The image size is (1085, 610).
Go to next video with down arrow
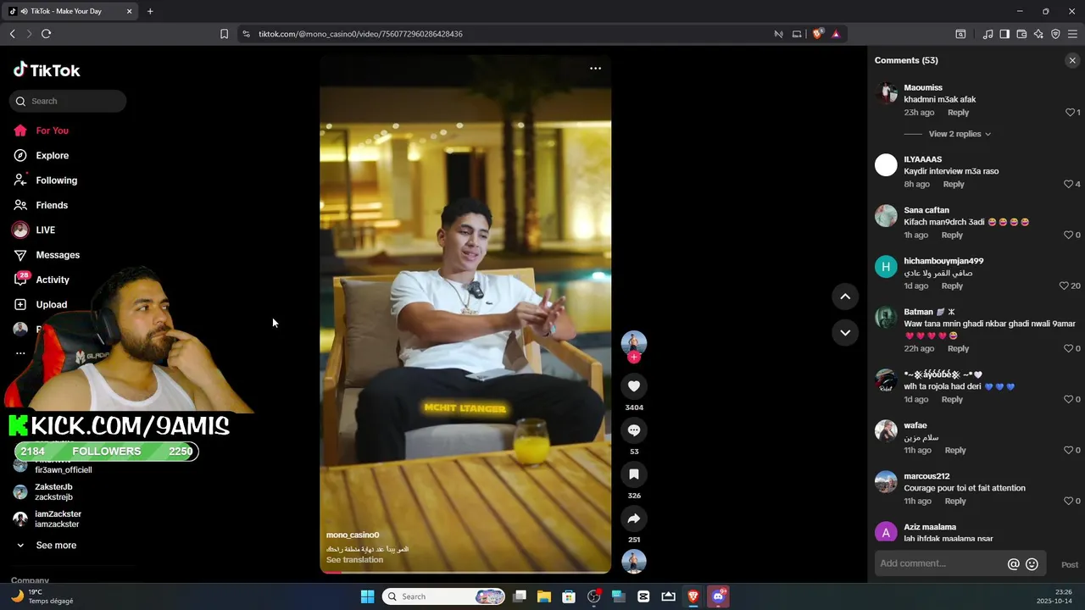click(x=845, y=333)
